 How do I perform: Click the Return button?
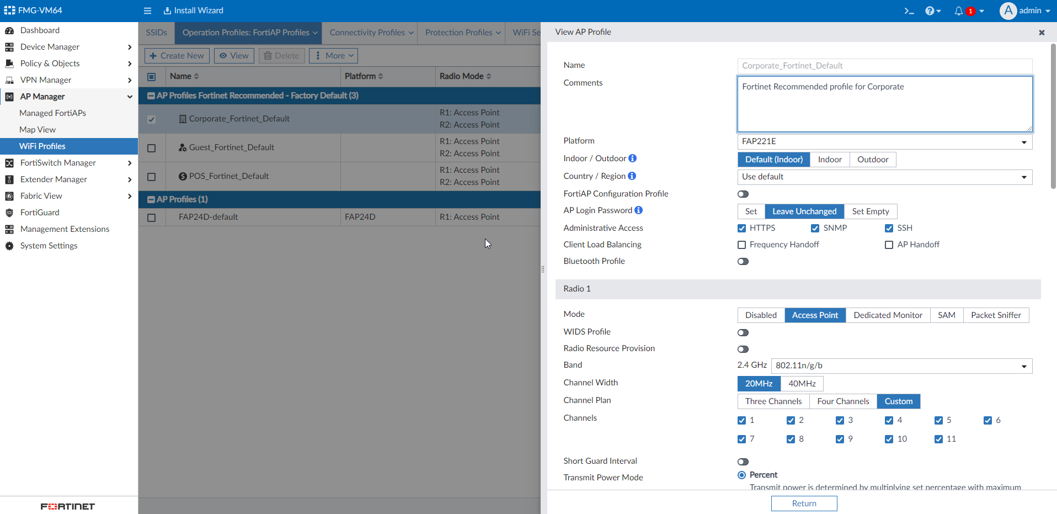point(803,503)
